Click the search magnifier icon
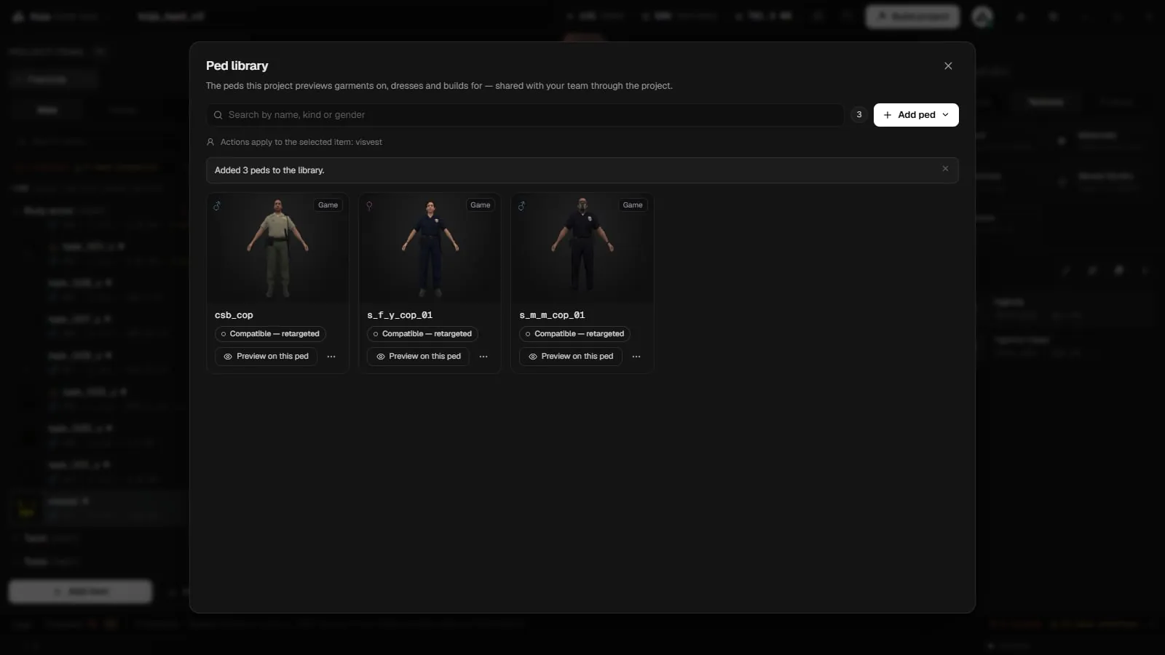Viewport: 1165px width, 655px height. tap(218, 115)
